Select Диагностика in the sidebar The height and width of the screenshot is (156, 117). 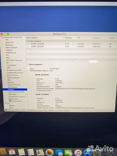coord(12,75)
